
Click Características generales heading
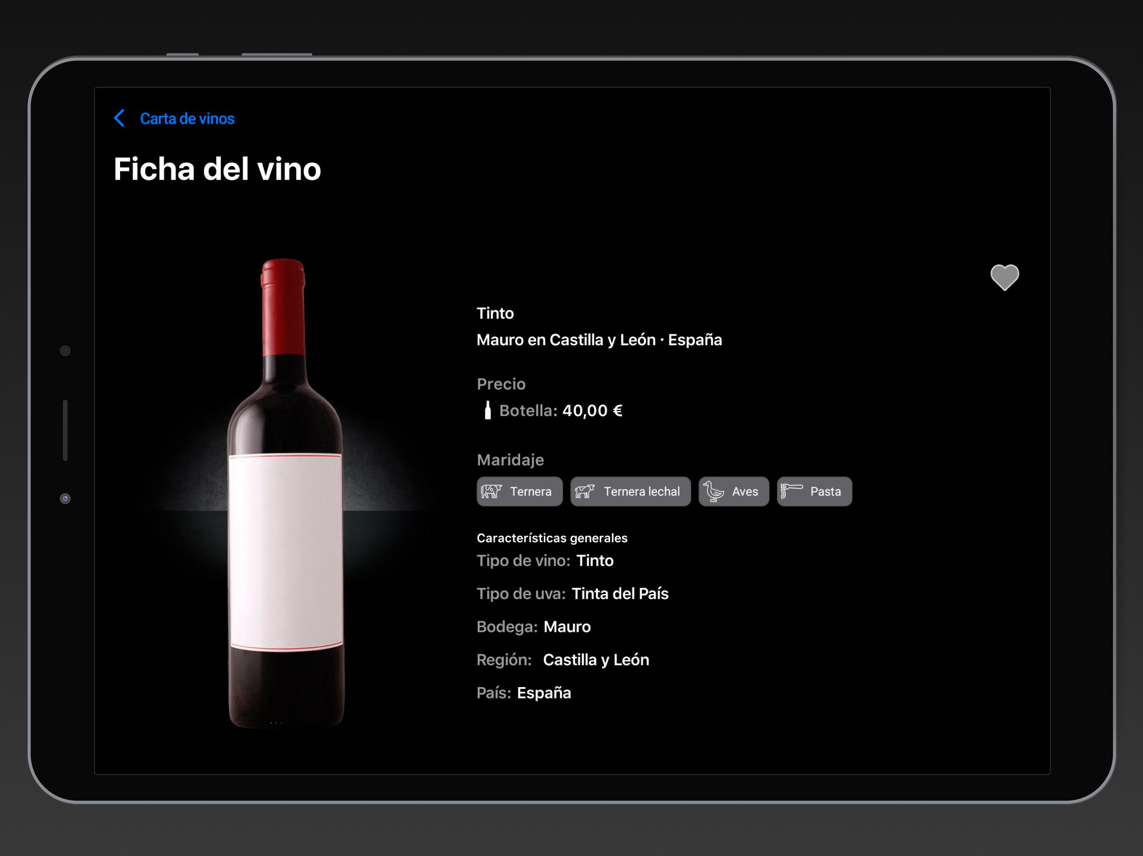coord(552,538)
